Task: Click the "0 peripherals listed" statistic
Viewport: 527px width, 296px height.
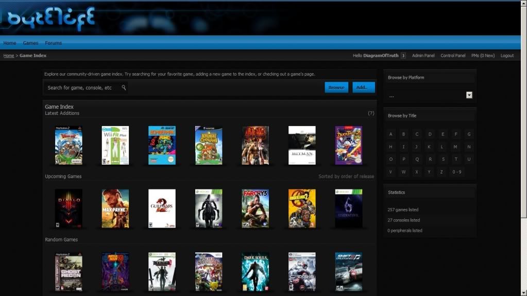Action: point(405,231)
